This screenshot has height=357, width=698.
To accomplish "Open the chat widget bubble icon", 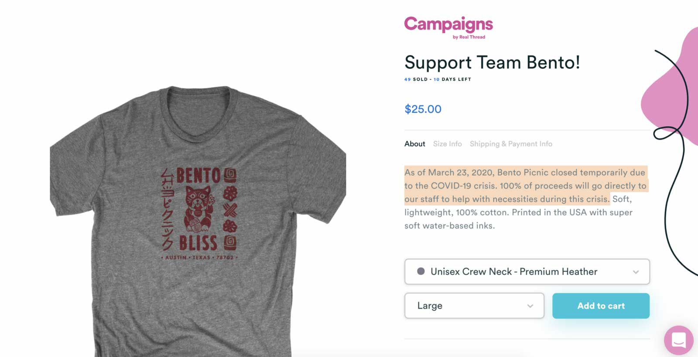I will click(x=678, y=340).
